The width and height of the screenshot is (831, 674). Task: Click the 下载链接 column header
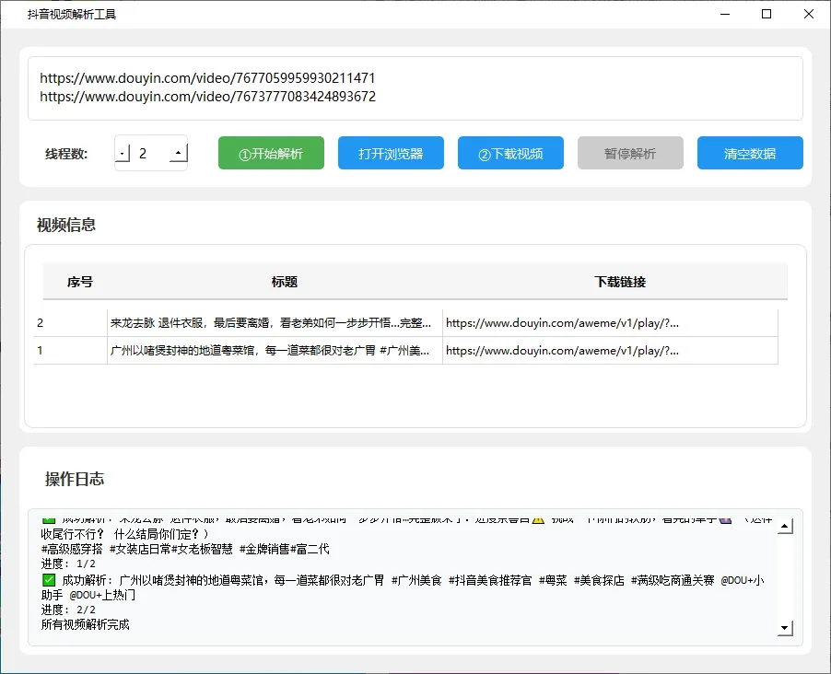pyautogui.click(x=620, y=282)
